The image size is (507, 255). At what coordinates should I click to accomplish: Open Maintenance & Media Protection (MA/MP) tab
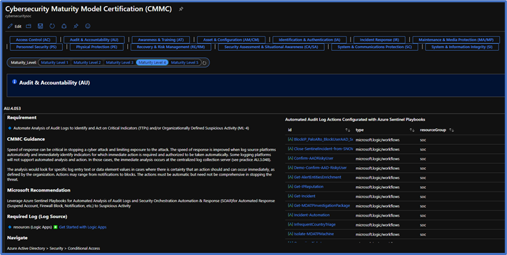(x=456, y=40)
